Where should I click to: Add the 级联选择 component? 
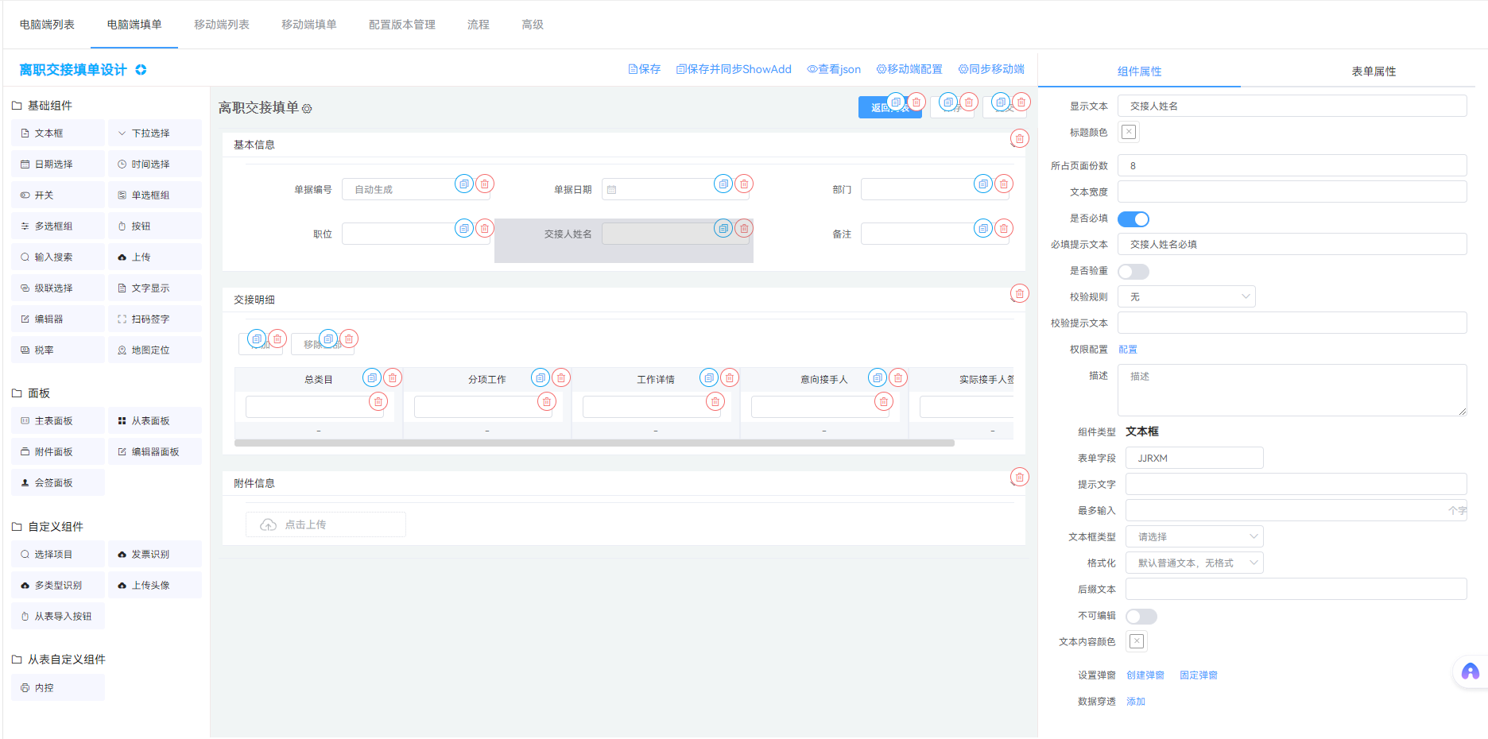coord(58,288)
